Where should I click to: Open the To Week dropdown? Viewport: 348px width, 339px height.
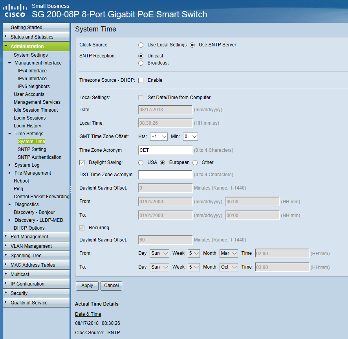[x=194, y=267]
